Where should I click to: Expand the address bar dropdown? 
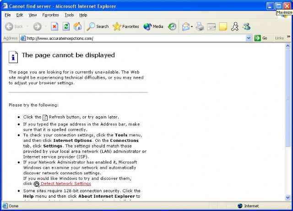pos(249,38)
